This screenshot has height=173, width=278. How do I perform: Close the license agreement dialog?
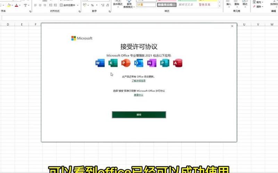coord(232,26)
